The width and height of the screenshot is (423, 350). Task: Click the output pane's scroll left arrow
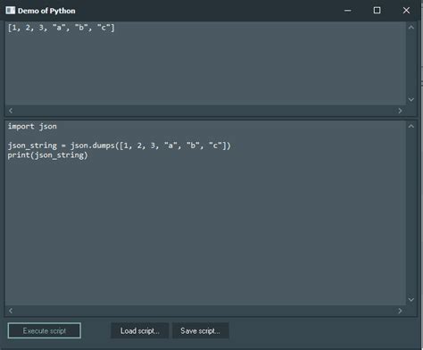click(11, 111)
